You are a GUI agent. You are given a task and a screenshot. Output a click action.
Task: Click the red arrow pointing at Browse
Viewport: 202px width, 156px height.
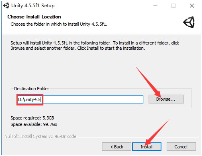[x=149, y=82]
